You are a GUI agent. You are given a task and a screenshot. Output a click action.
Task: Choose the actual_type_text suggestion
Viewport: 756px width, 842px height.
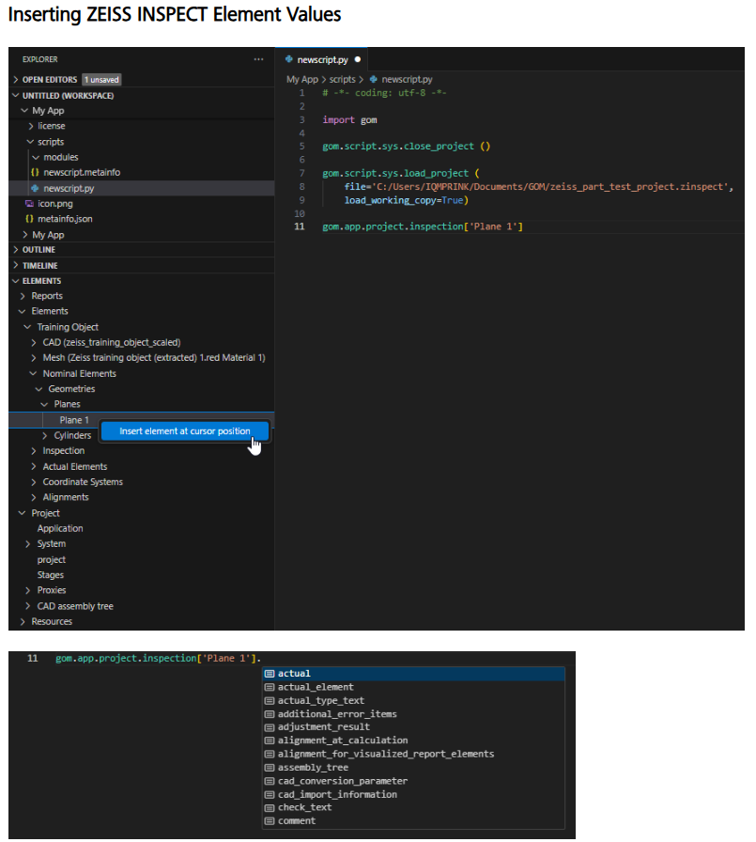(x=413, y=700)
